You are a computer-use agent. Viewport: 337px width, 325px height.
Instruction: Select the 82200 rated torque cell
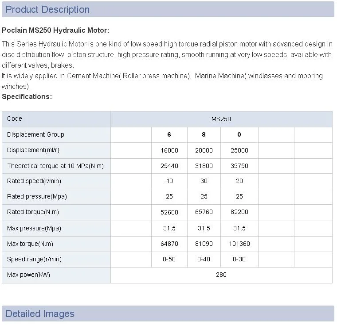tap(239, 212)
